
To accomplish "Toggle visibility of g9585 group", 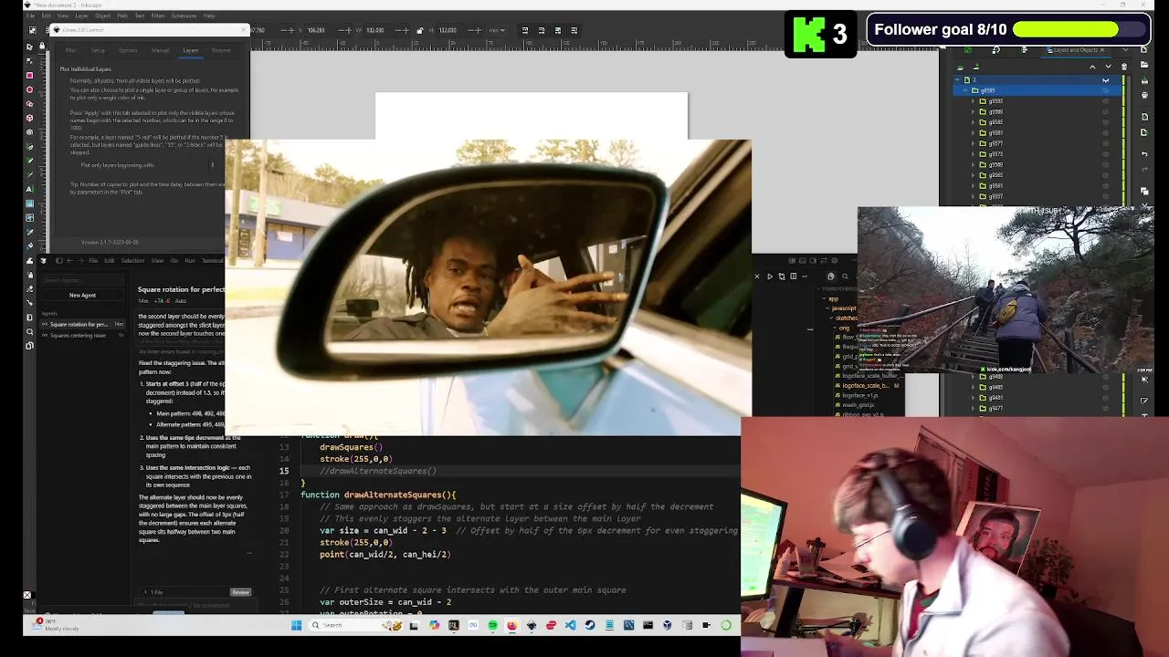I will (1105, 122).
